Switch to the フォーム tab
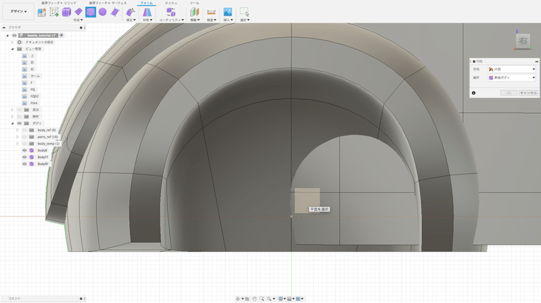541x303 pixels. click(x=147, y=3)
